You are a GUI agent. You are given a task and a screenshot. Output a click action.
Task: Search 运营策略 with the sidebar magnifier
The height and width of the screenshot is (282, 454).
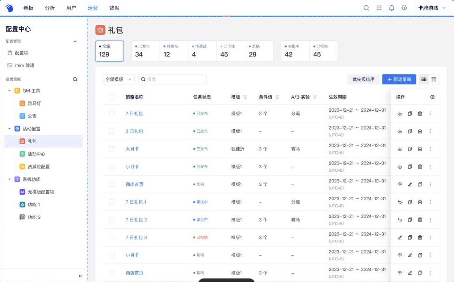tap(75, 79)
